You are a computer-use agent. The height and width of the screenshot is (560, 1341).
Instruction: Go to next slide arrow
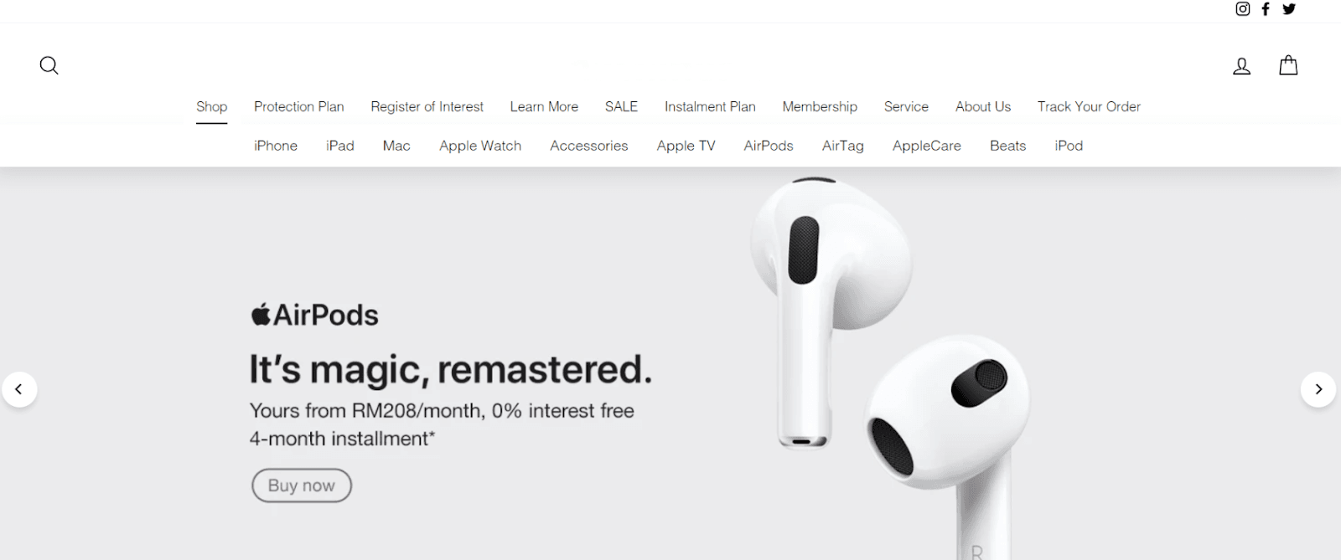pyautogui.click(x=1318, y=389)
